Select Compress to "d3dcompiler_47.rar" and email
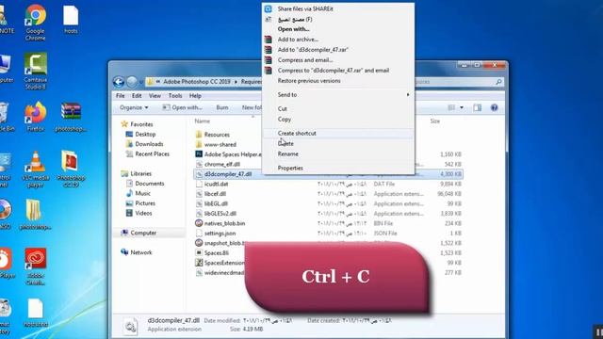Screen dimensions: 603x339 point(334,71)
